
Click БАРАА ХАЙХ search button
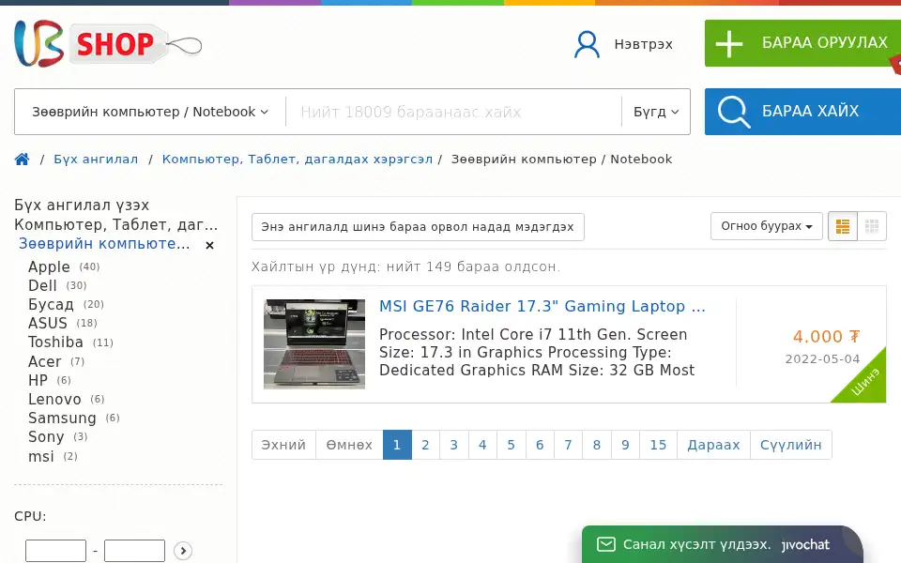click(802, 112)
